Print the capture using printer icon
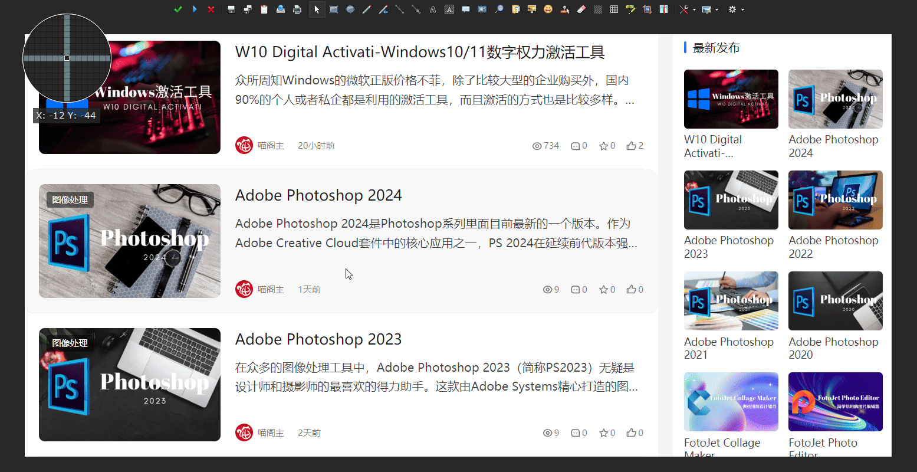Screen dimensions: 917x472 [297, 9]
